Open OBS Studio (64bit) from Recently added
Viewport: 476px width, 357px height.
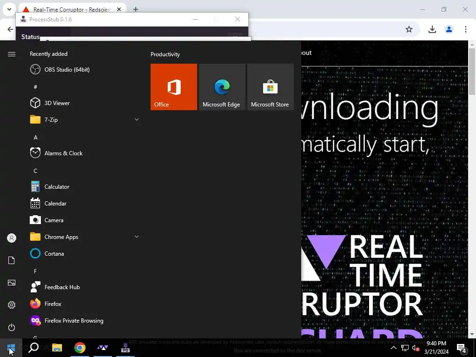(85, 70)
